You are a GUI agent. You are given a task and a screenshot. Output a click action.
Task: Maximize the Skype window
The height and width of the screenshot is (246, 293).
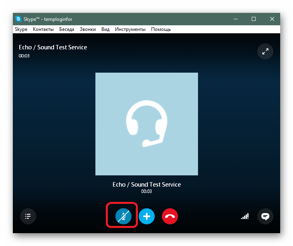254,19
